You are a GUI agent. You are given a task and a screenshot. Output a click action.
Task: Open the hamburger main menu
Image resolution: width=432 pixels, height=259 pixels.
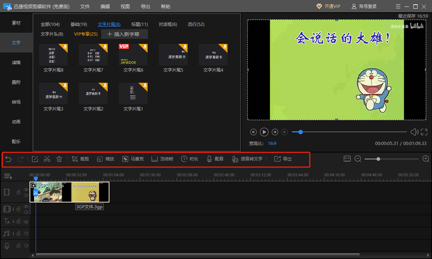398,6
